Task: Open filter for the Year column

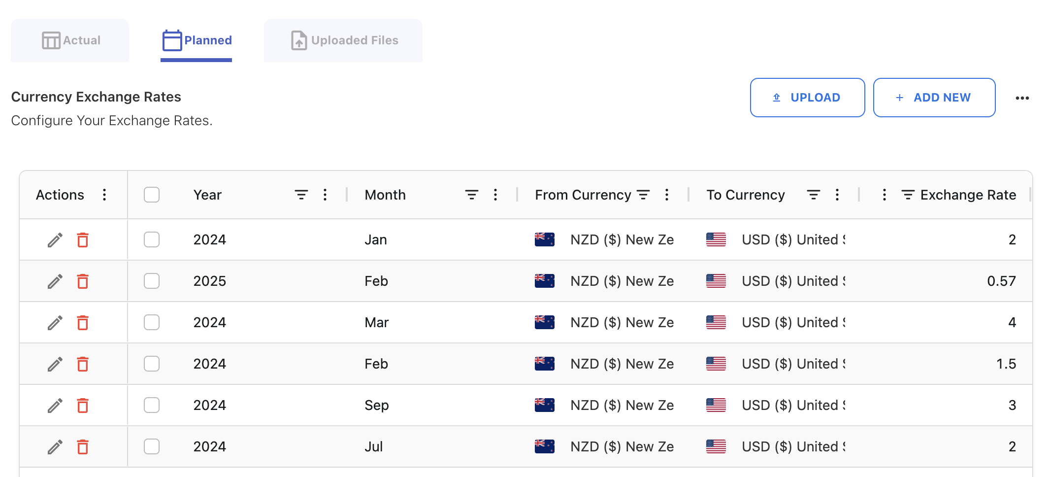Action: click(x=301, y=195)
